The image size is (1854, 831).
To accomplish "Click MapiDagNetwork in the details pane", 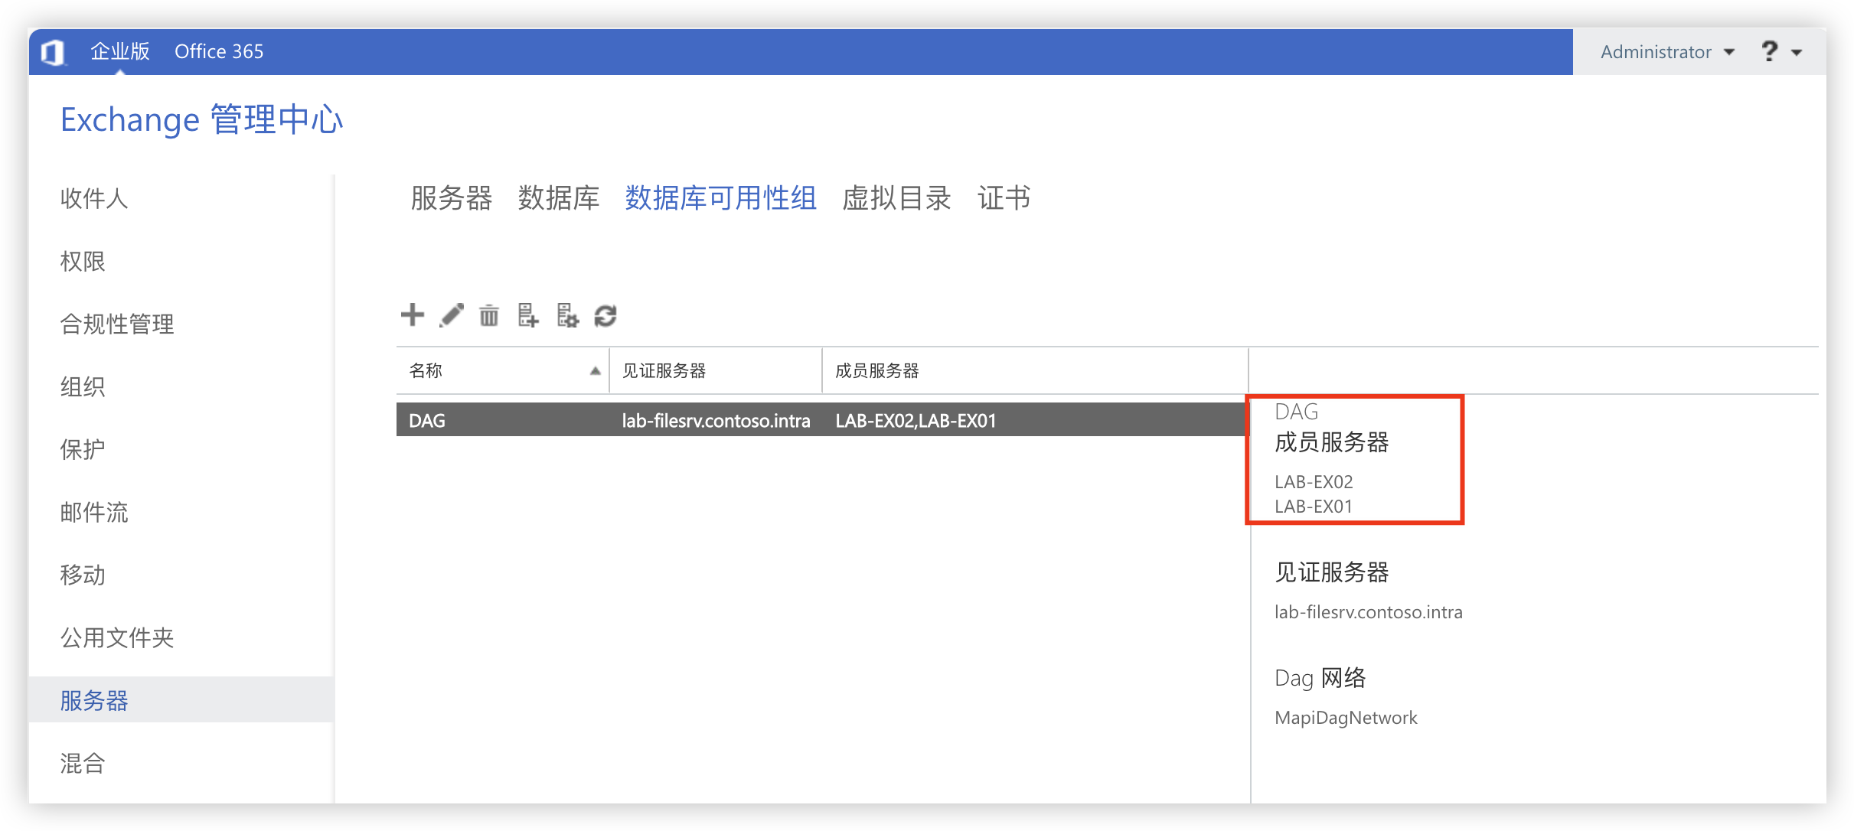I will pyautogui.click(x=1346, y=718).
